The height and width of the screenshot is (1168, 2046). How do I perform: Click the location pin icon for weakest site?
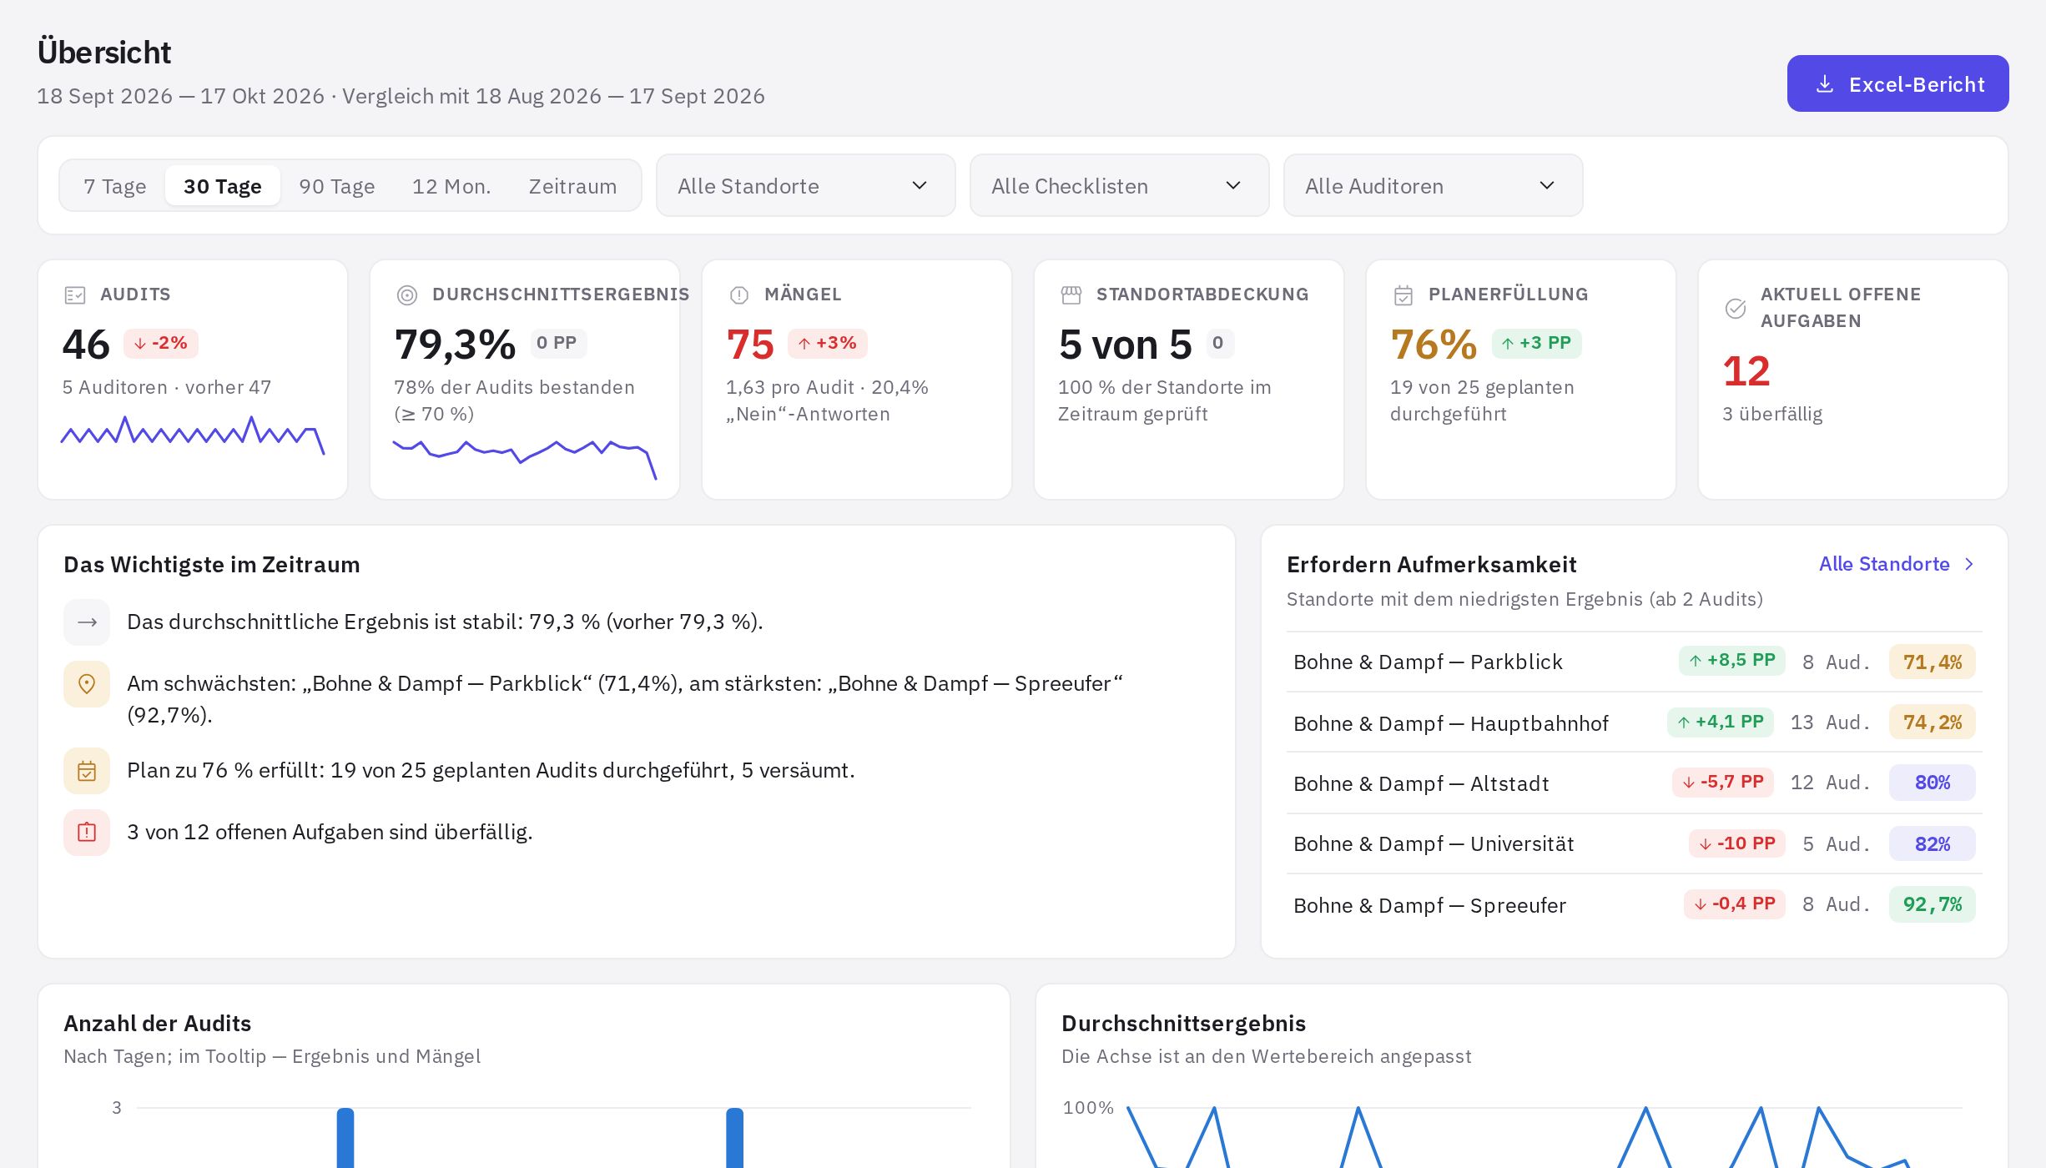pos(87,684)
